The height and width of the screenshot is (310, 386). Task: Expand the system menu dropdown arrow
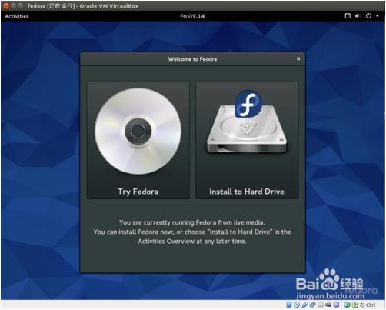[x=378, y=16]
